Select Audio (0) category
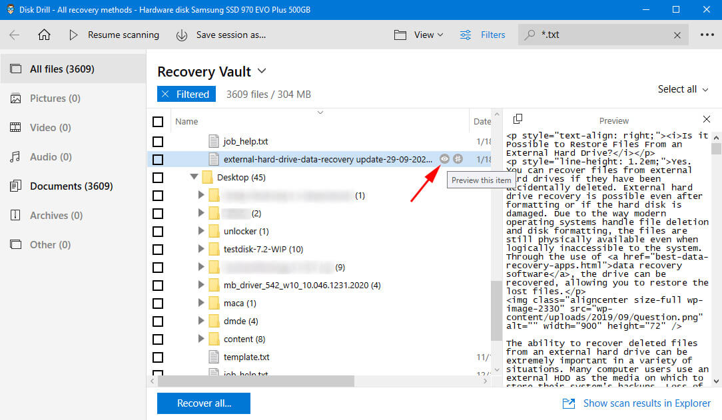 coord(73,157)
